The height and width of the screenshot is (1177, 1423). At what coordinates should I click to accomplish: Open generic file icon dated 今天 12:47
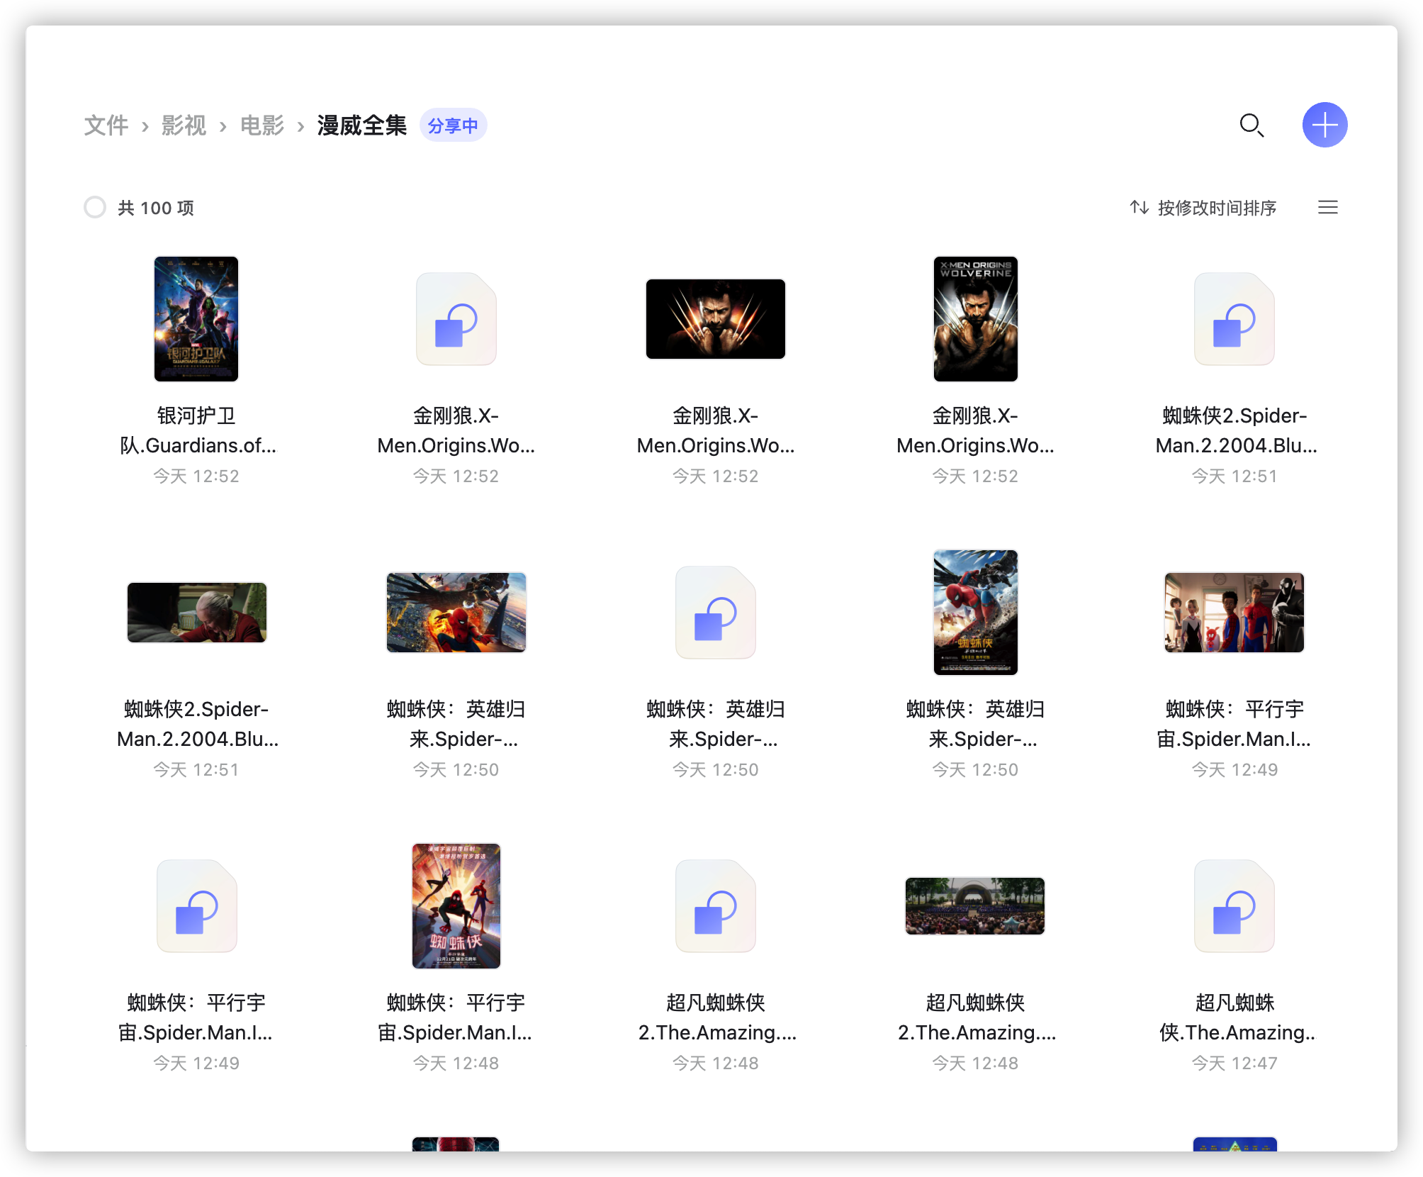[1234, 905]
